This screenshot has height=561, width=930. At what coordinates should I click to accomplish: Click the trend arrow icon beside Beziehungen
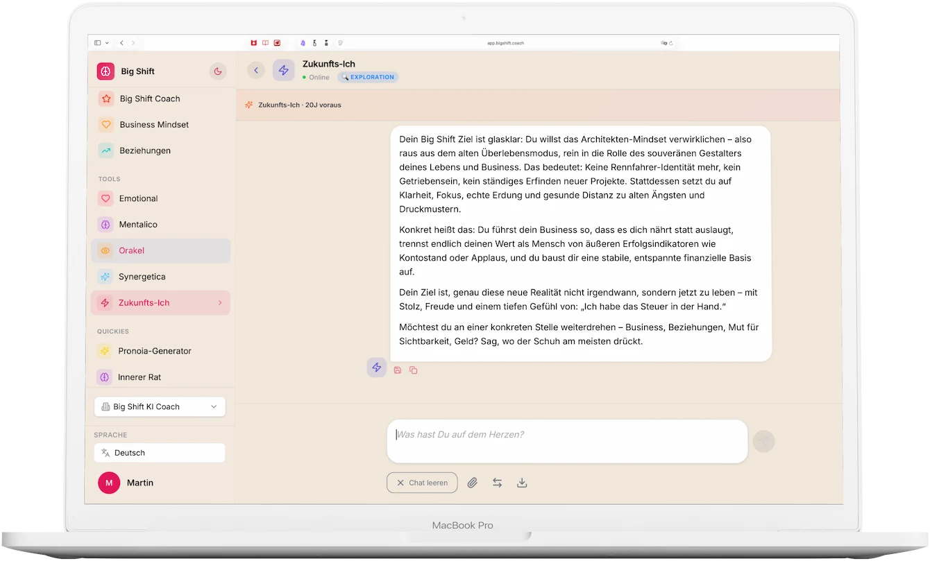pyautogui.click(x=105, y=150)
